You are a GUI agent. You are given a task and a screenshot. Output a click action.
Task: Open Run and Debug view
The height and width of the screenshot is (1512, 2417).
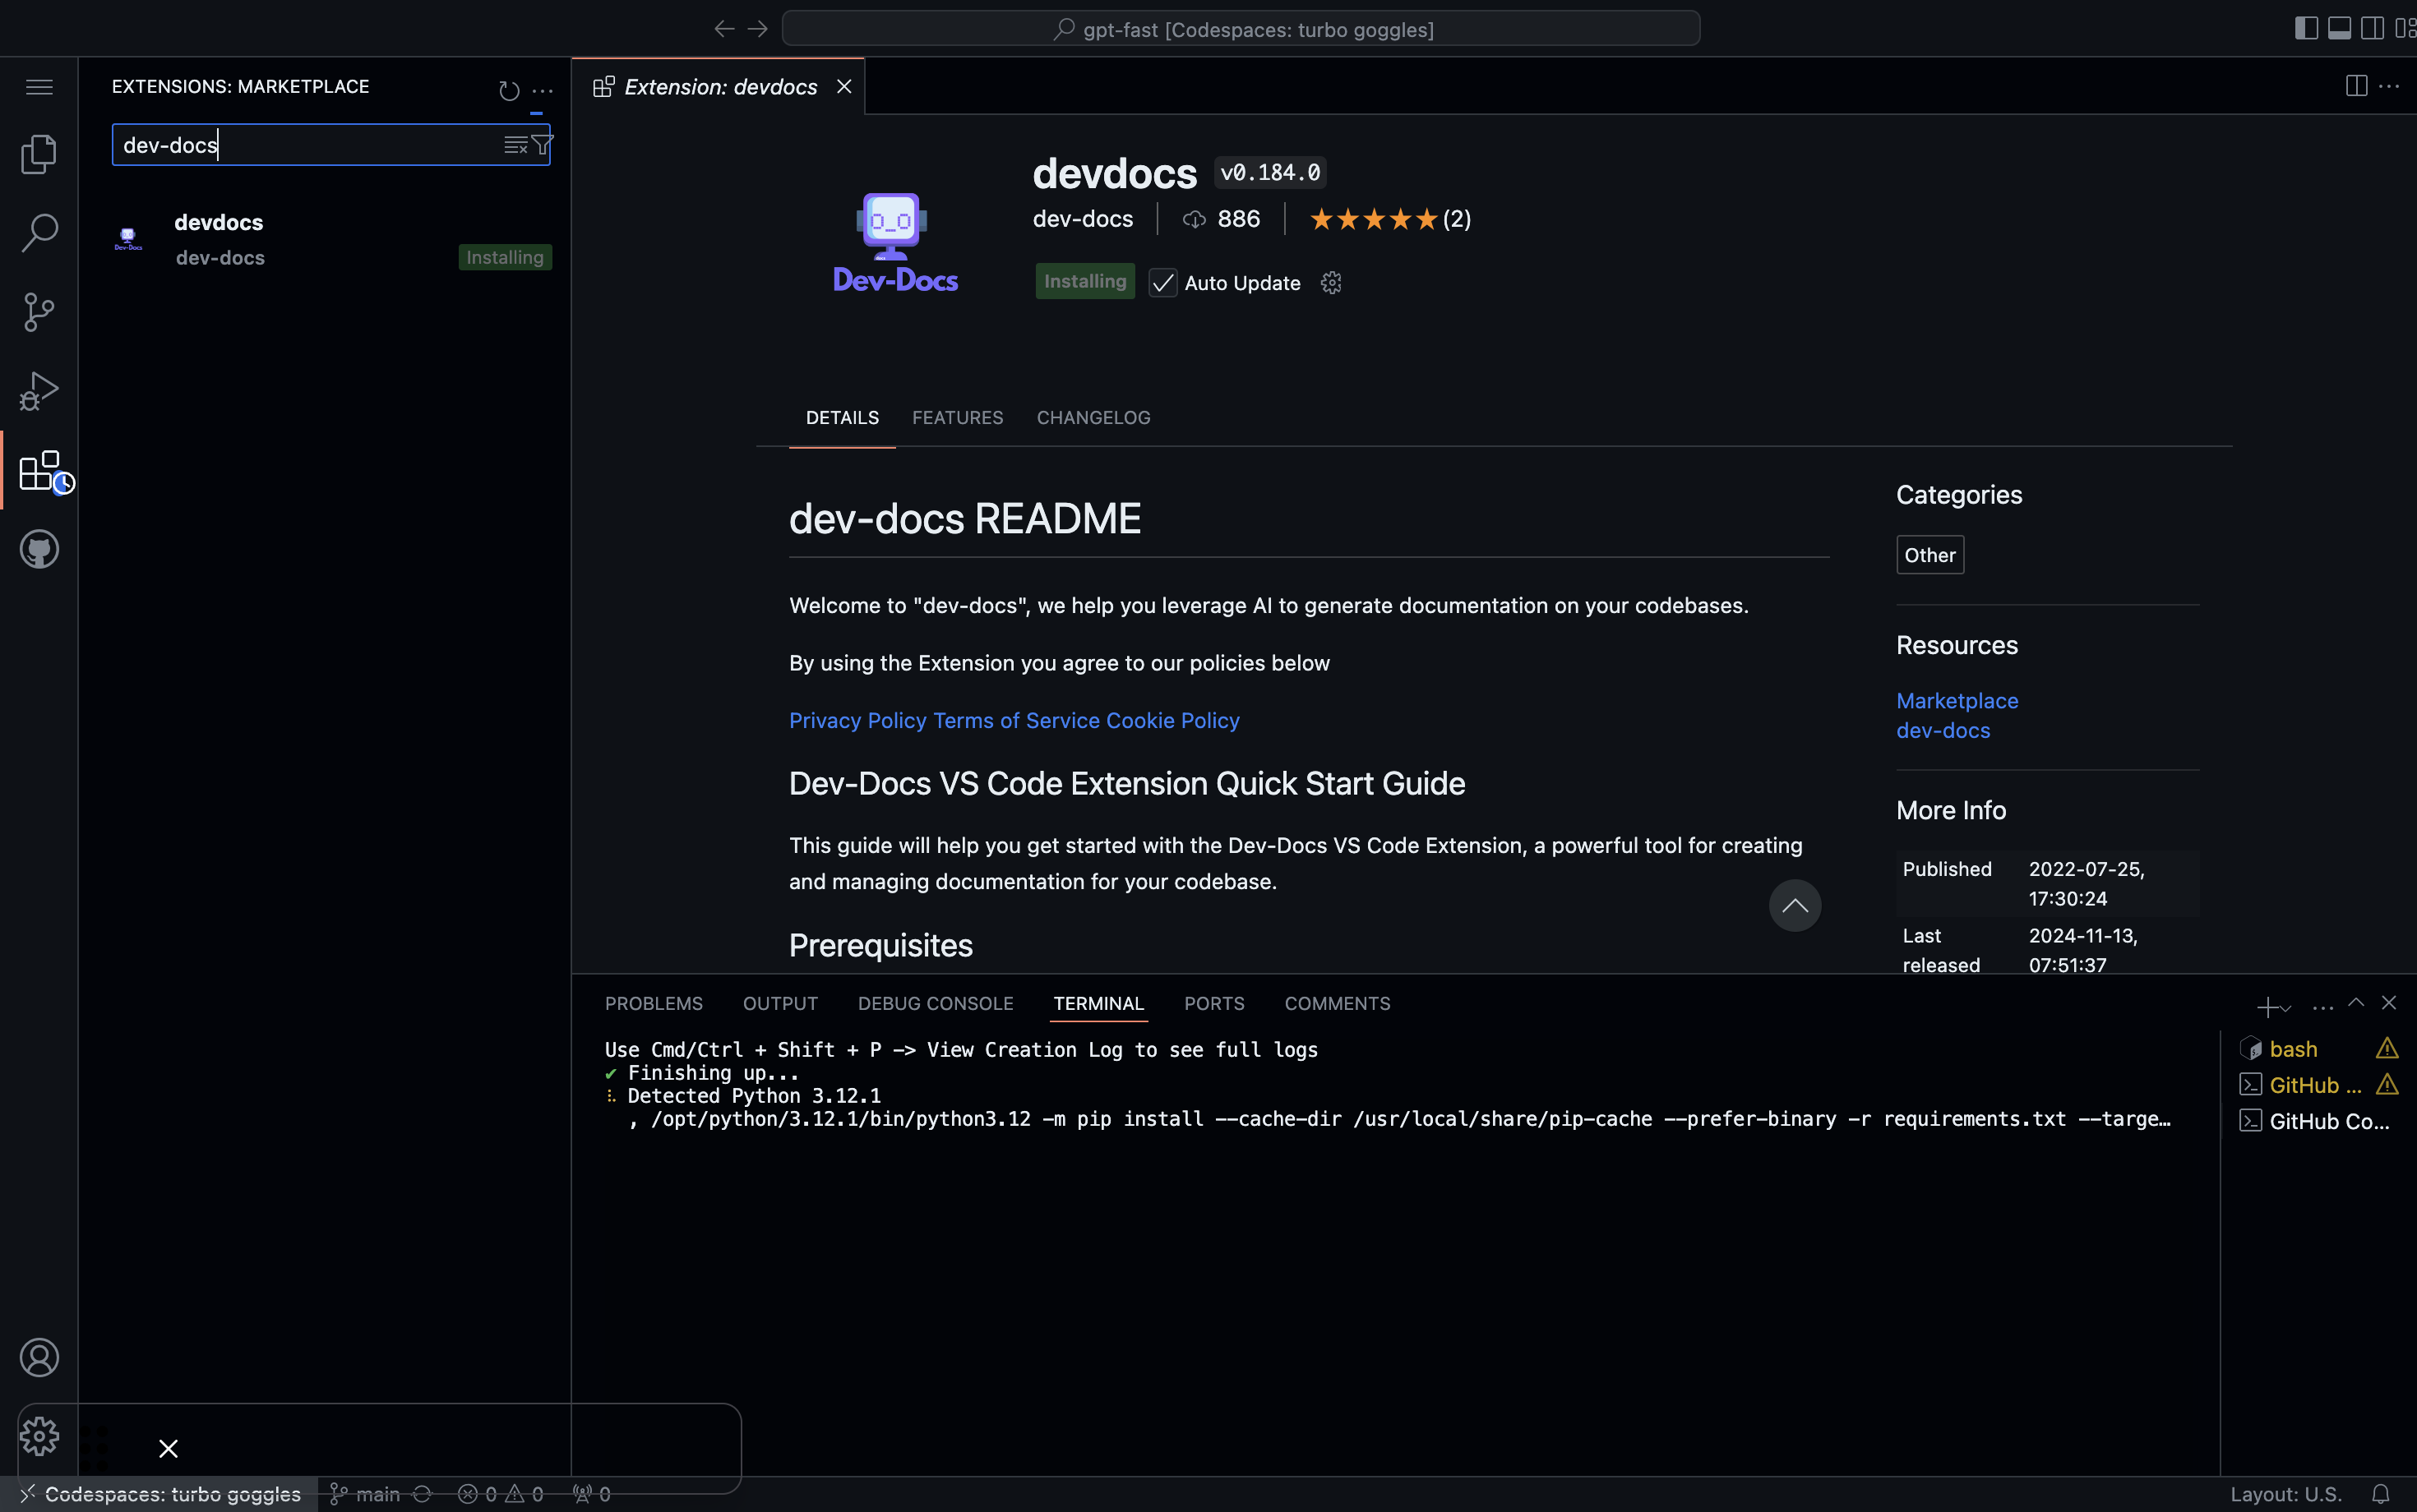coord(39,391)
